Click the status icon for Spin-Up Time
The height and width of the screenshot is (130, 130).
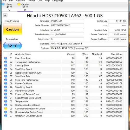6,66
